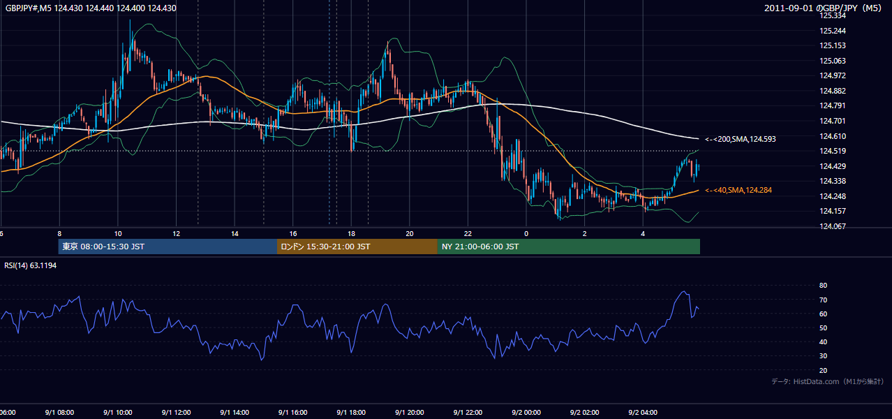Click the 9/2 02:00 date label
Image resolution: width=892 pixels, height=419 pixels.
585,412
